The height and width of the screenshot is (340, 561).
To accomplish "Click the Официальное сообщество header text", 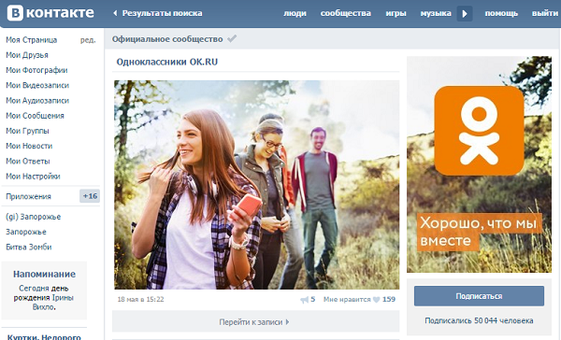I will point(167,39).
